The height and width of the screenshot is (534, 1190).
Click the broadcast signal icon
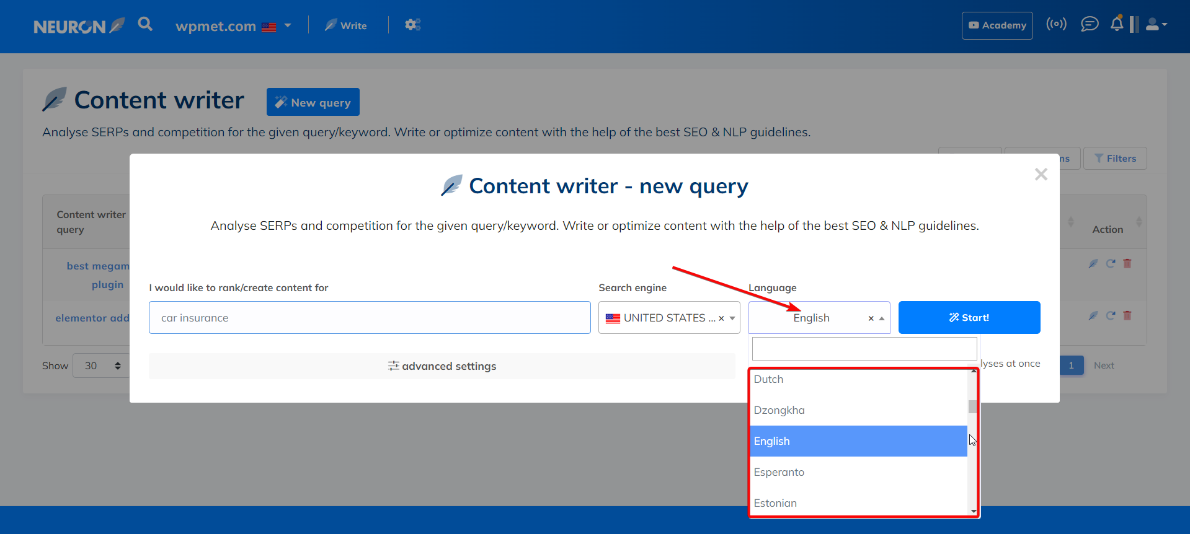tap(1056, 24)
